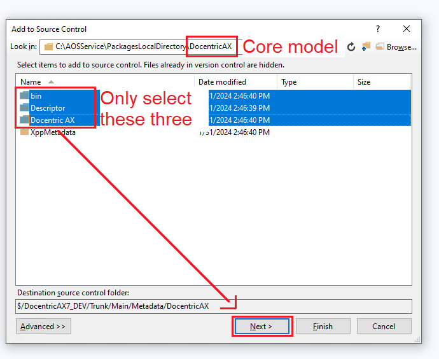Click the Look in path field

141,46
